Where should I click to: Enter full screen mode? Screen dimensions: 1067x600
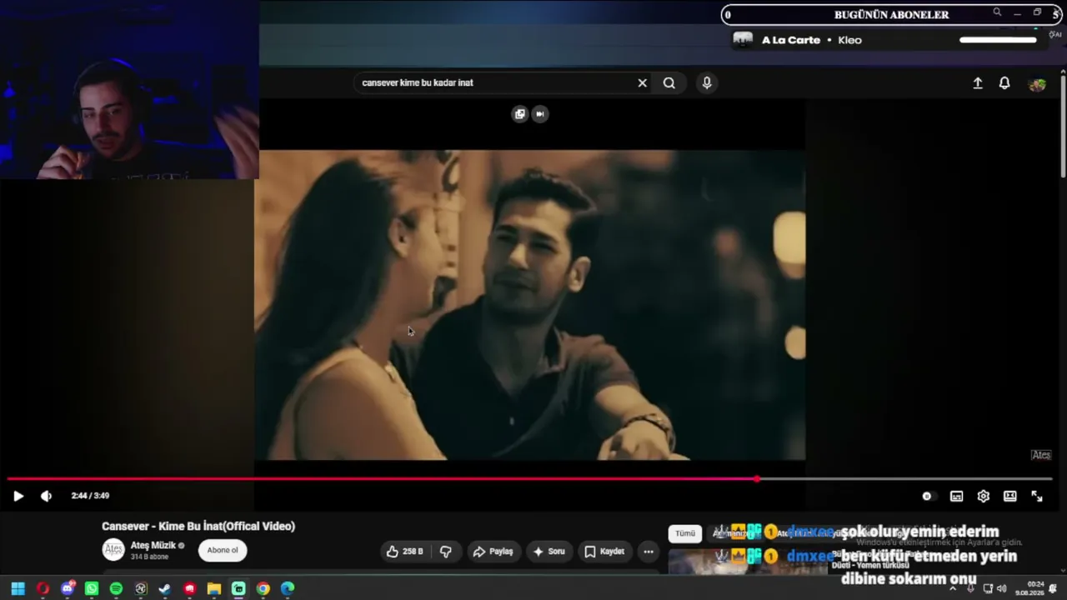pyautogui.click(x=1037, y=497)
